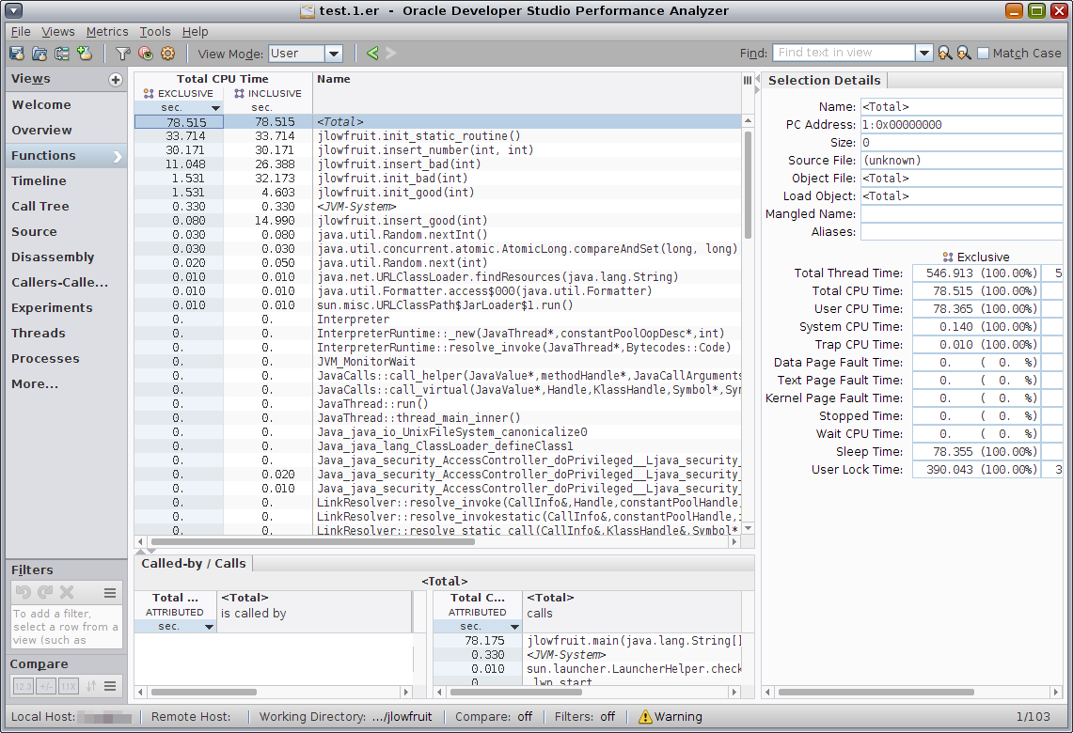Open the Filters panel hamburger menu

point(110,592)
